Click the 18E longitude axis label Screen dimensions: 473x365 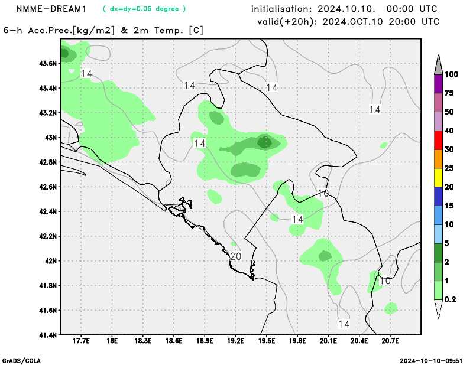point(112,341)
